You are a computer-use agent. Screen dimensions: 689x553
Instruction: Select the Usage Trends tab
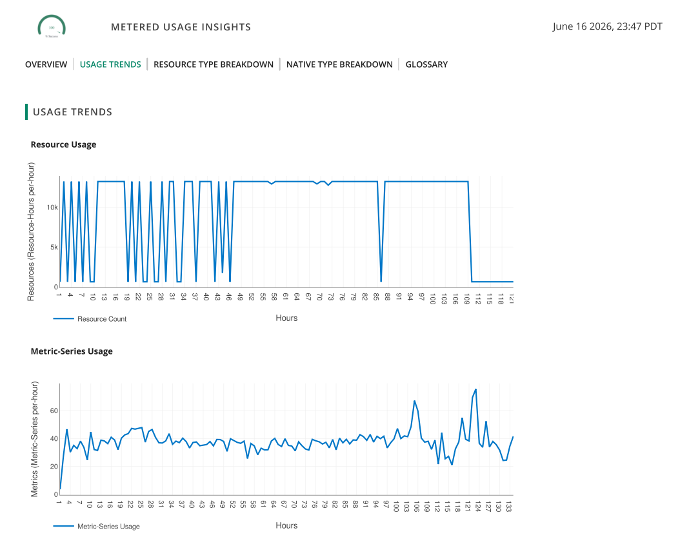tap(110, 64)
